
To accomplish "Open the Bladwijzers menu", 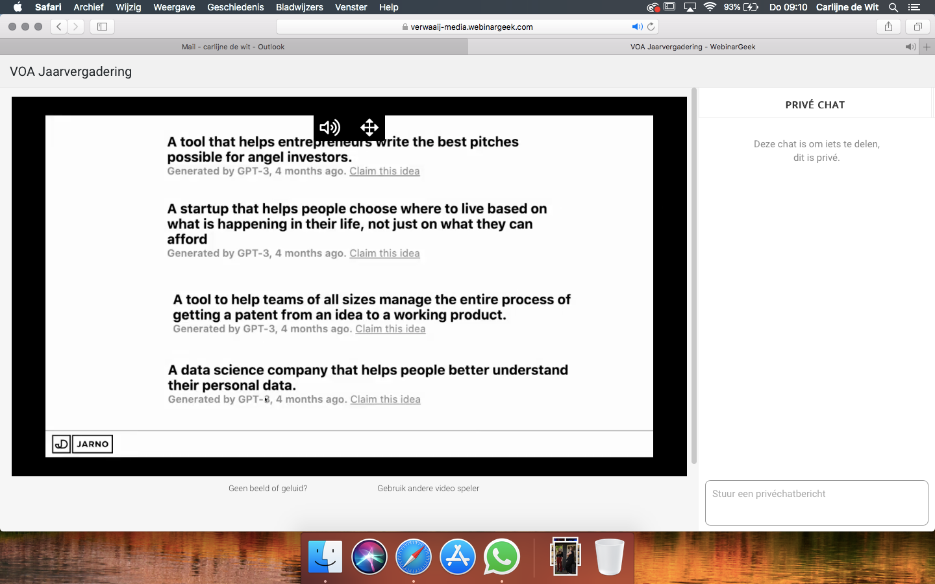I will click(299, 7).
